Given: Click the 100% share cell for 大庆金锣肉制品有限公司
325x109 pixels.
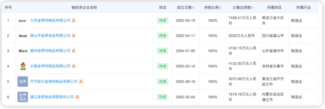Looking at the screenshot, I should [213, 20].
